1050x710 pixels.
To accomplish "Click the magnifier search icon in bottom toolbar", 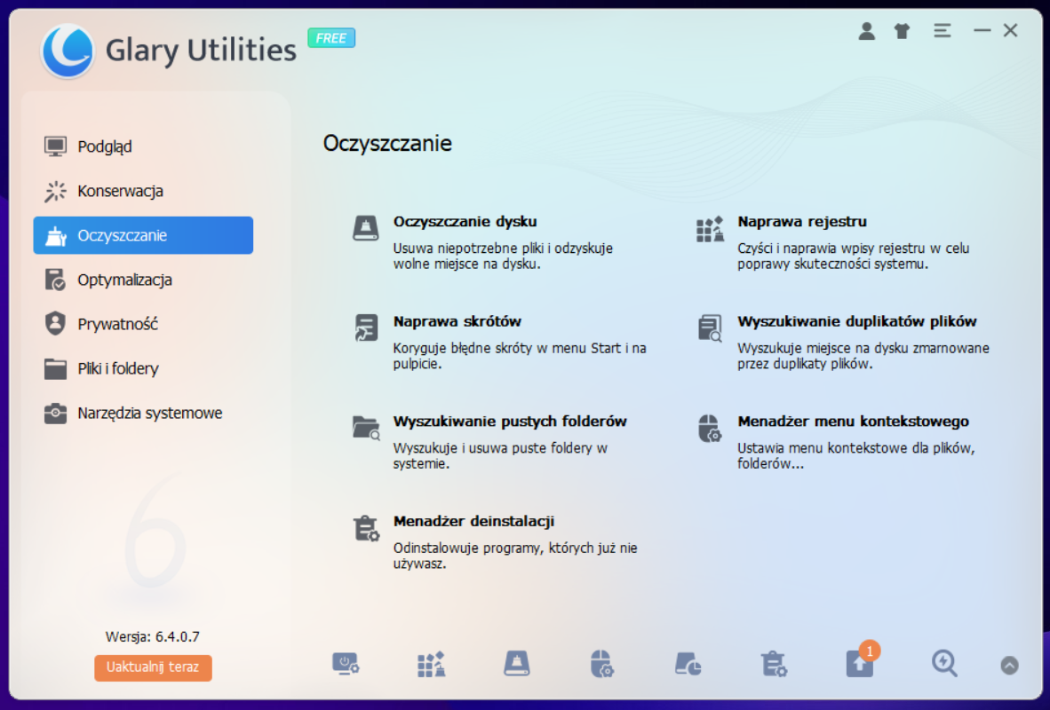I will 944,664.
